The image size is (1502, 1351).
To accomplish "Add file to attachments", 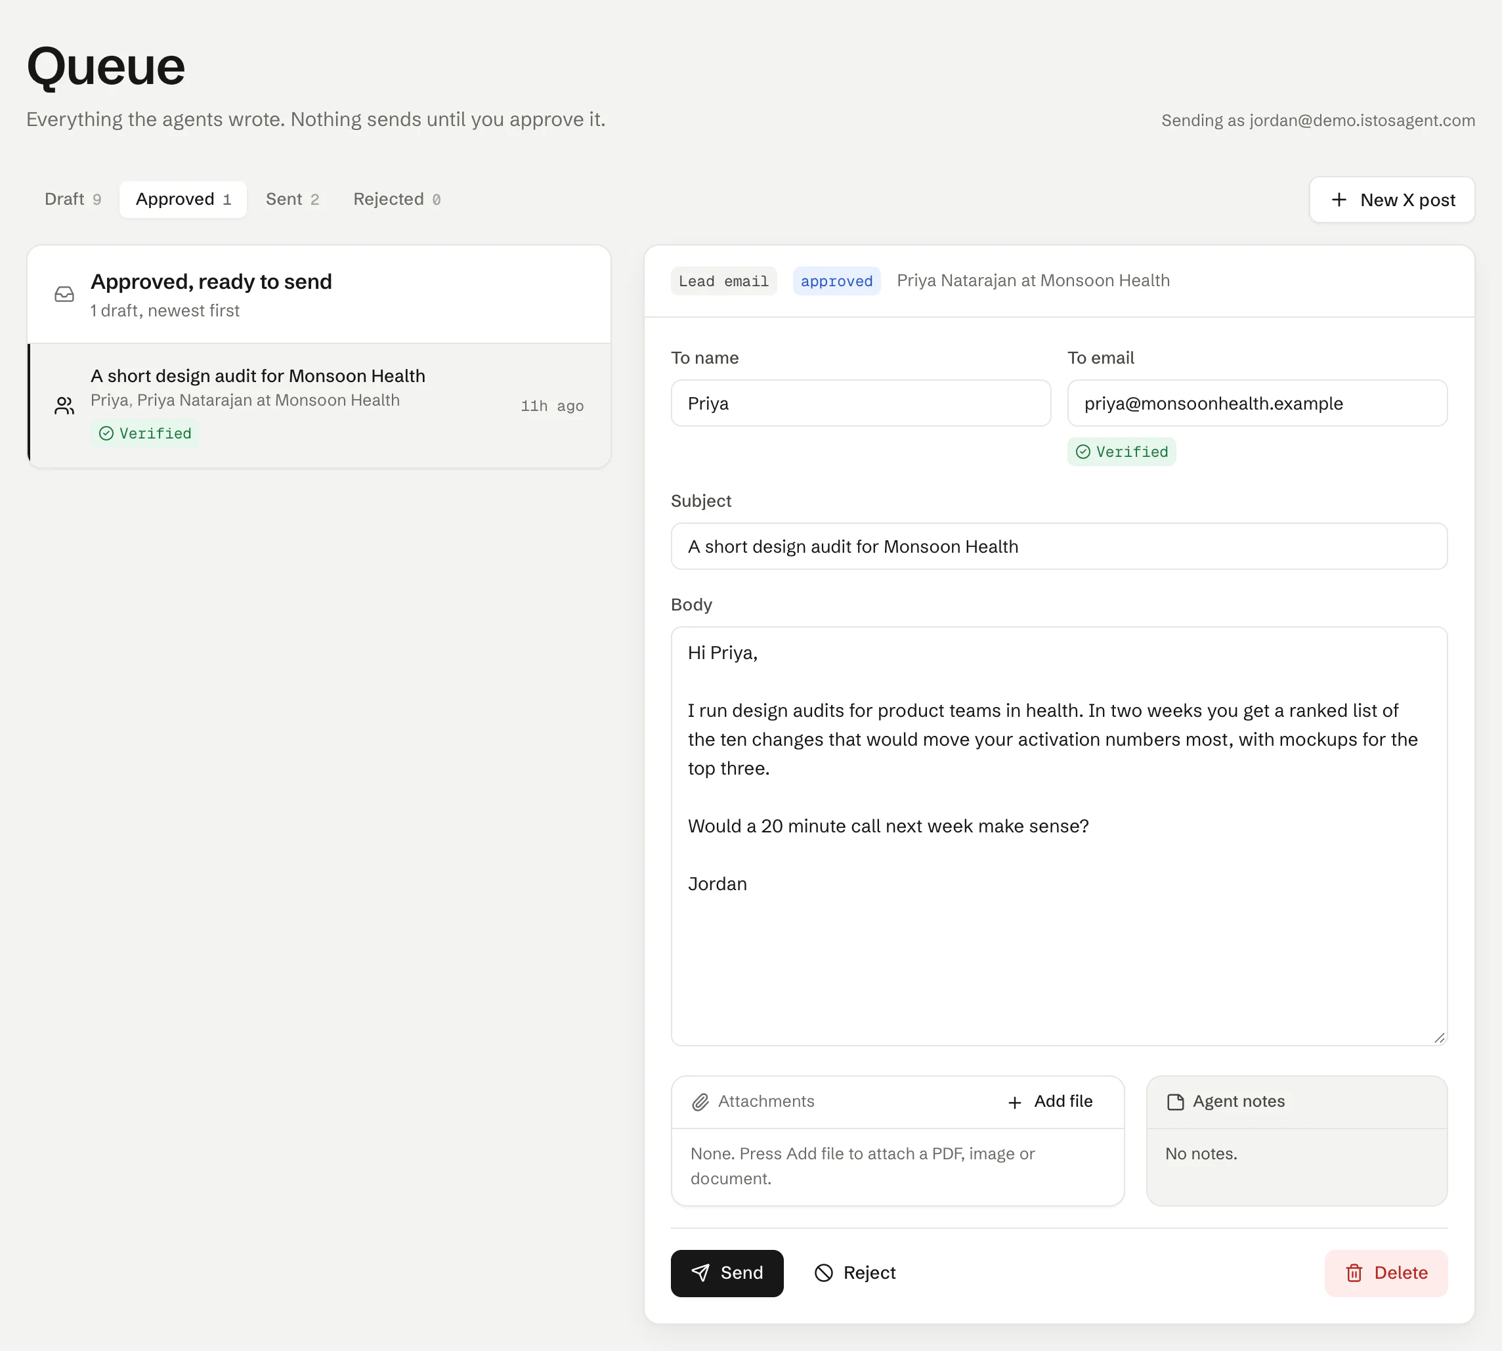I will click(1050, 1102).
